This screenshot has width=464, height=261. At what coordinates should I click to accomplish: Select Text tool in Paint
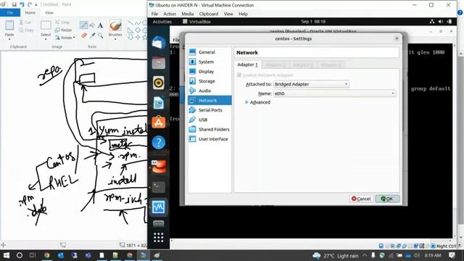[100, 25]
